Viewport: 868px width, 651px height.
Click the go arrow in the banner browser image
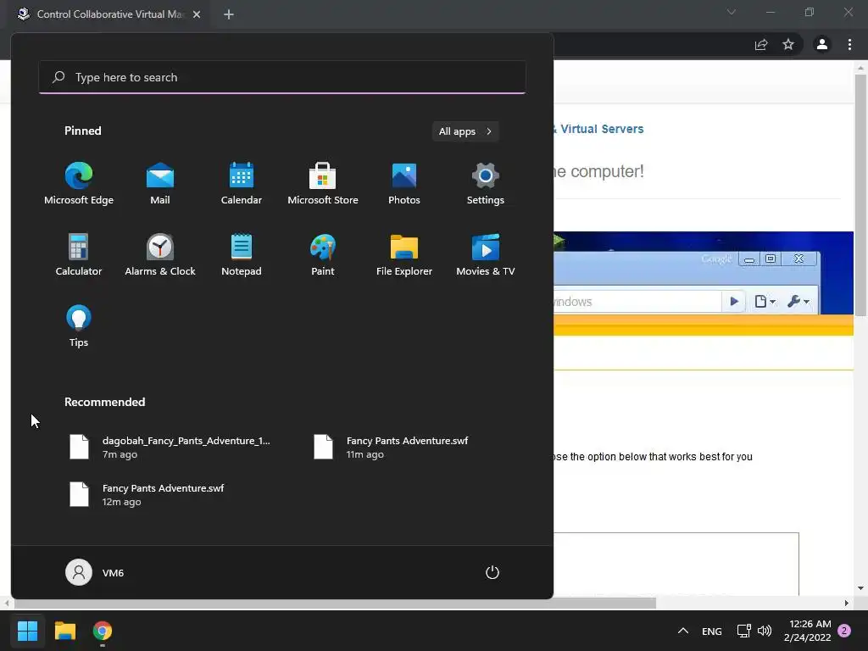[x=734, y=302]
